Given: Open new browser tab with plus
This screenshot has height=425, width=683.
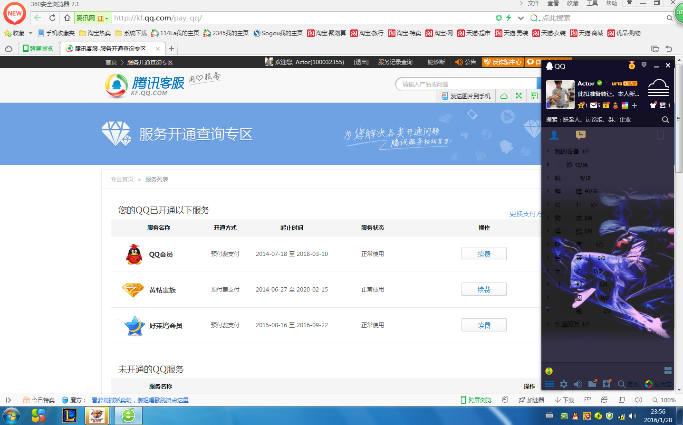Looking at the screenshot, I should [x=172, y=48].
